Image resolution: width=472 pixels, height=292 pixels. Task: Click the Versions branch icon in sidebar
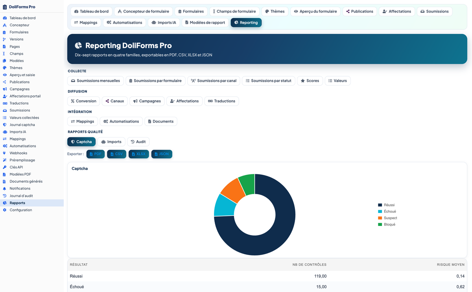point(5,39)
